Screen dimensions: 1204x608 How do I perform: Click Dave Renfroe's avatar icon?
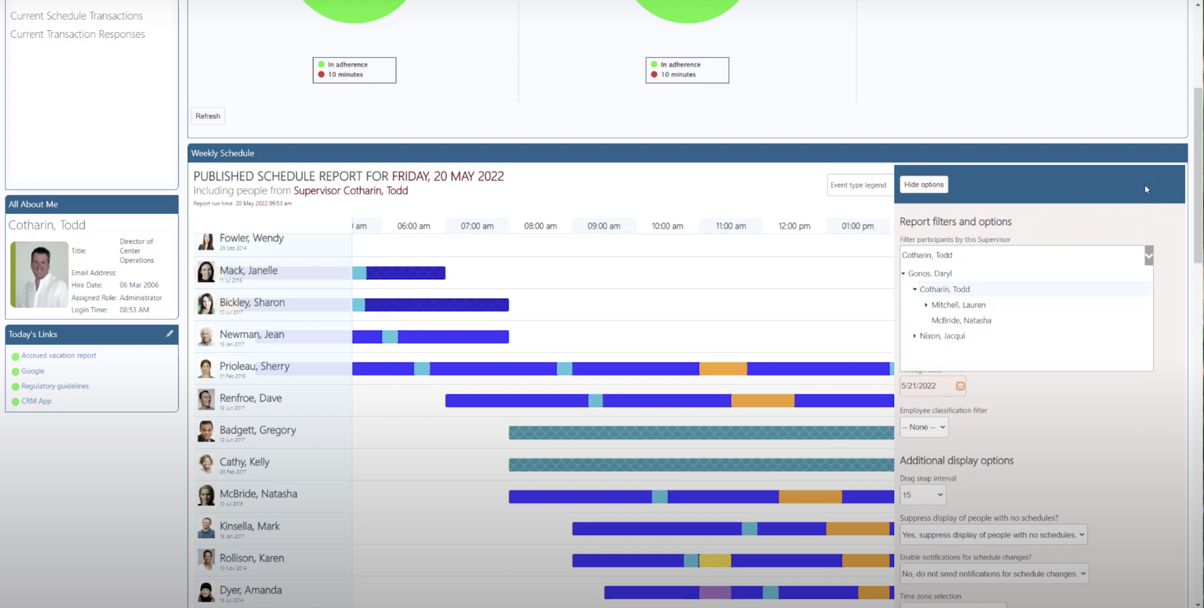click(206, 400)
